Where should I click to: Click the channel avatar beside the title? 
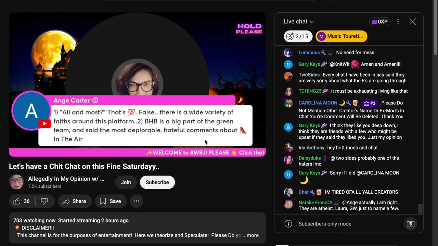16,182
